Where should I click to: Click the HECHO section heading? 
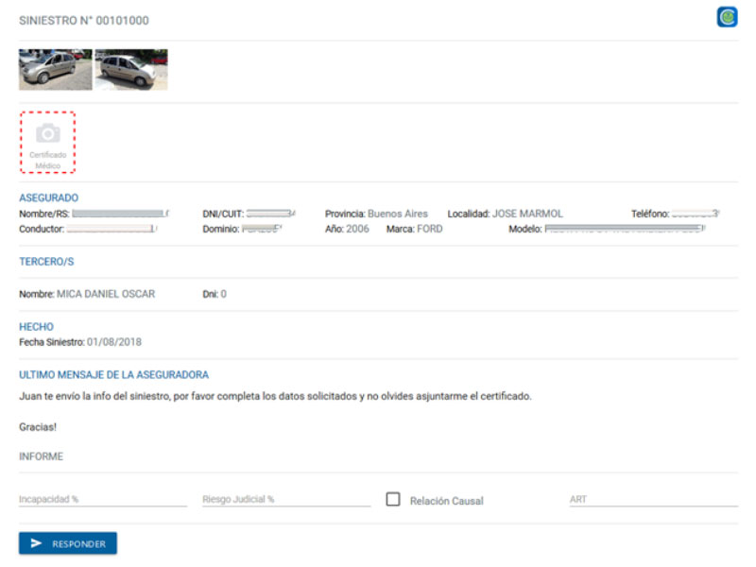point(37,327)
